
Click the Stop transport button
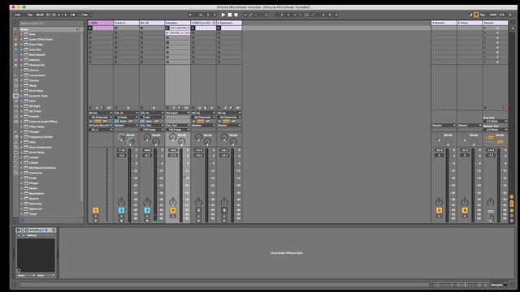[229, 15]
